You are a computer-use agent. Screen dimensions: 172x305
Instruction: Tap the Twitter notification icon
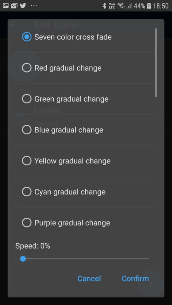23,6
